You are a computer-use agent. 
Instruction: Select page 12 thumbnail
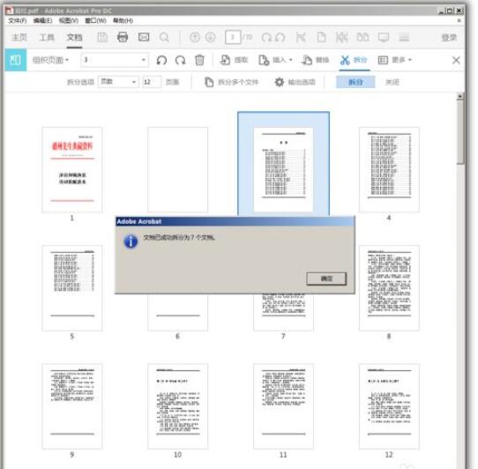pyautogui.click(x=389, y=406)
